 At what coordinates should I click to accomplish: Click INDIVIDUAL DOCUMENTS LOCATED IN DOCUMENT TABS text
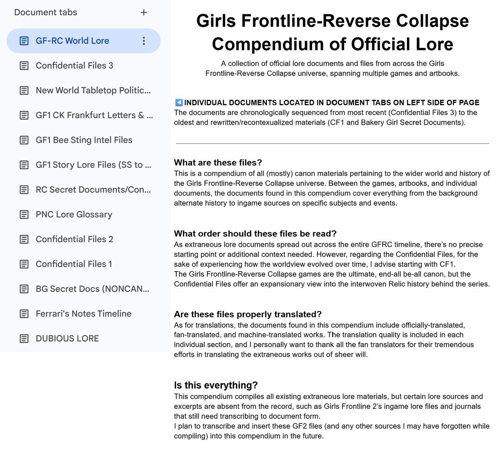(332, 102)
